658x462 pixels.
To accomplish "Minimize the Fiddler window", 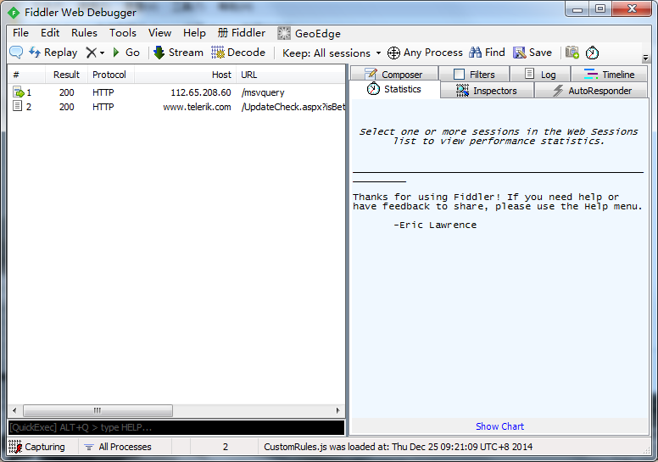I will click(577, 8).
